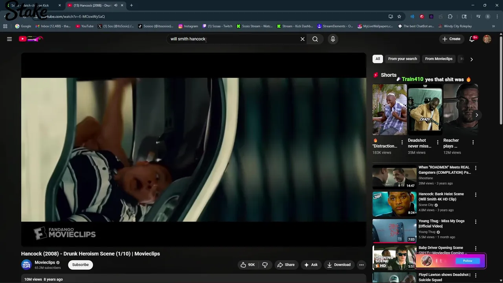Mute the Hancock tab speaker icon
The image size is (503, 283).
[x=116, y=5]
